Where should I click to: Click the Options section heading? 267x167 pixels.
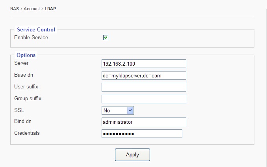pyautogui.click(x=26, y=55)
